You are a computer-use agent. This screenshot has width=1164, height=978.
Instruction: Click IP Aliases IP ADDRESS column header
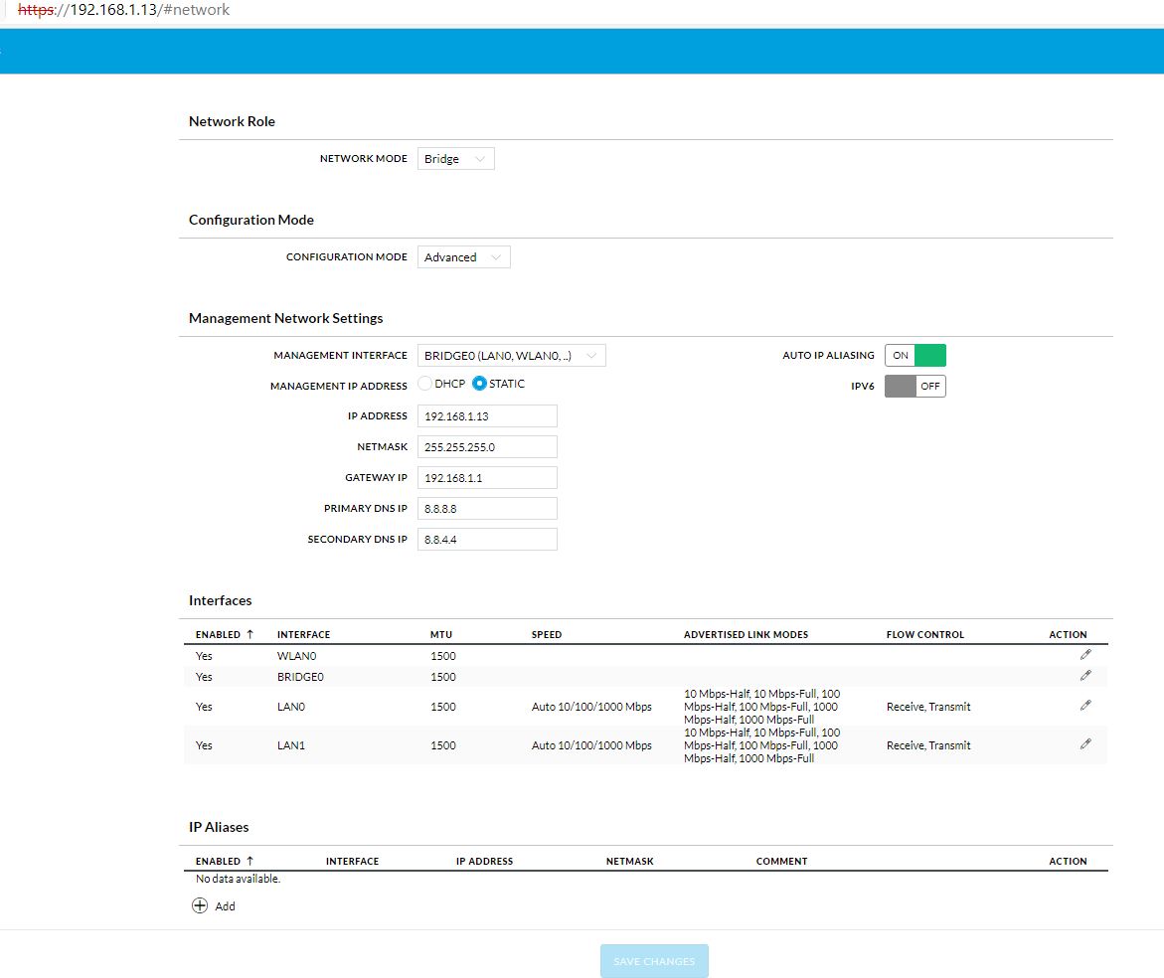pyautogui.click(x=485, y=861)
